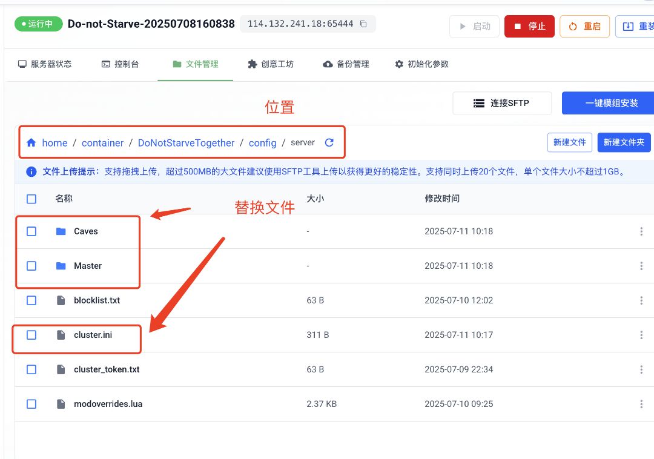Click the 新建文件 button

569,142
